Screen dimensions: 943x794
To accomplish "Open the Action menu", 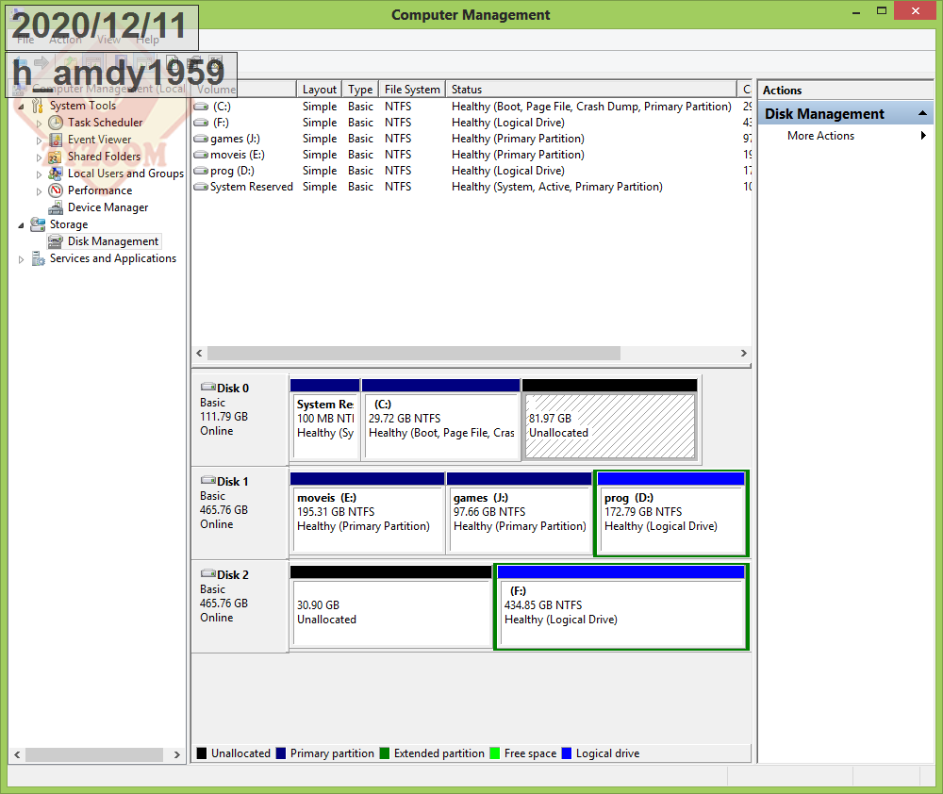I will coord(65,40).
